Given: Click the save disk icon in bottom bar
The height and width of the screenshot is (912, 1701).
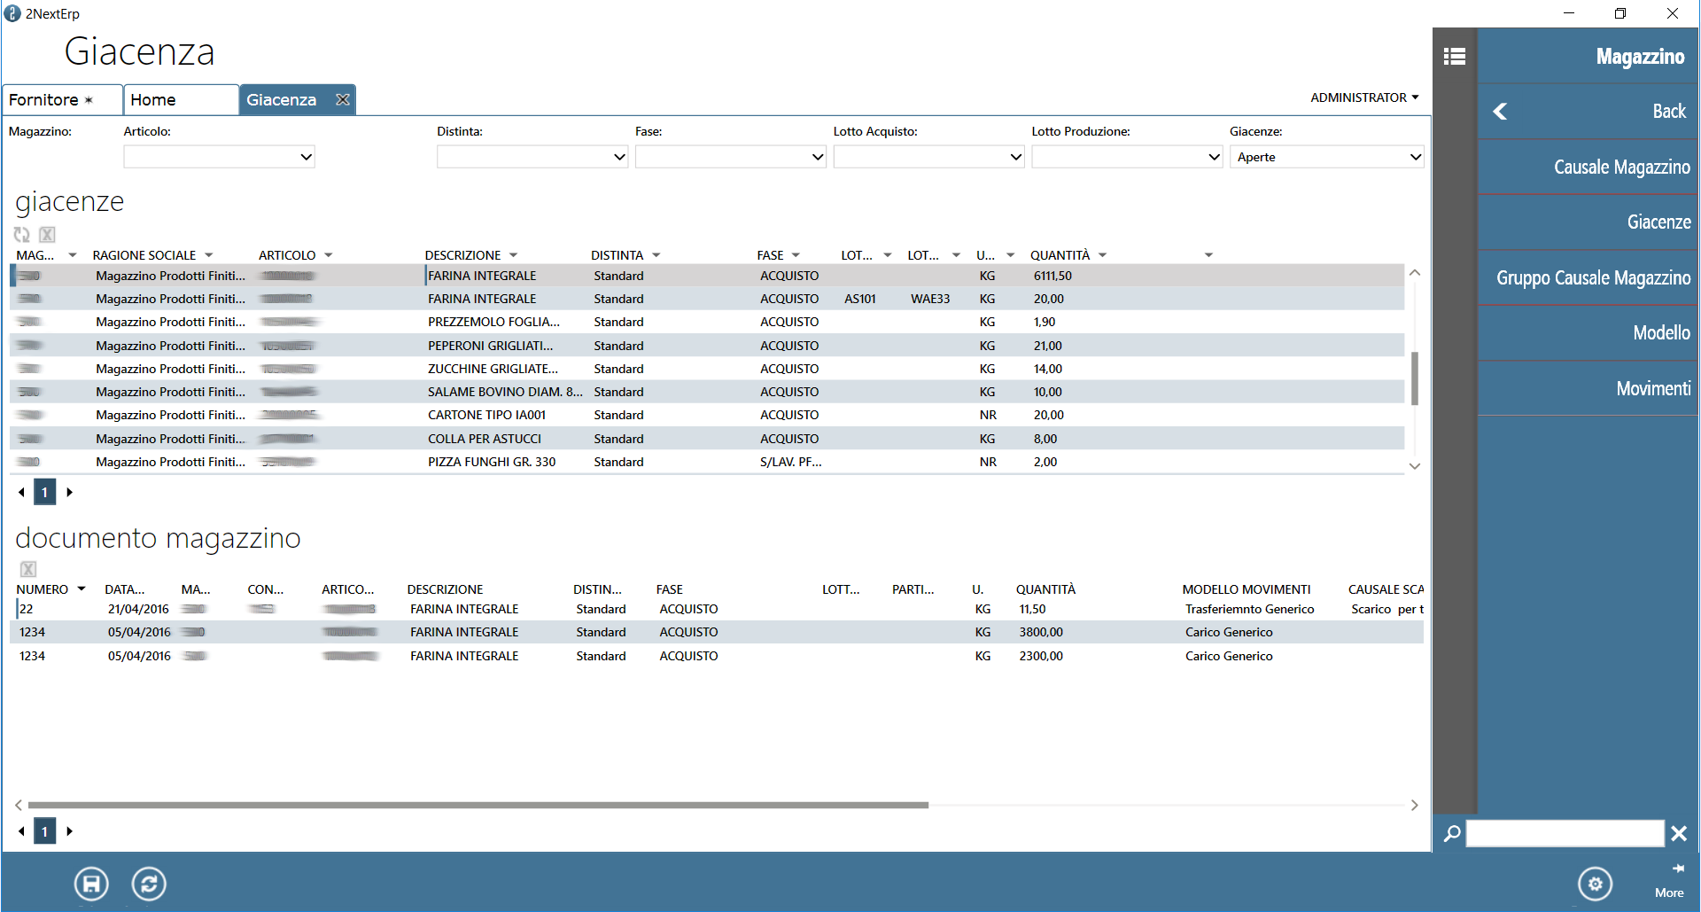Looking at the screenshot, I should pos(91,884).
